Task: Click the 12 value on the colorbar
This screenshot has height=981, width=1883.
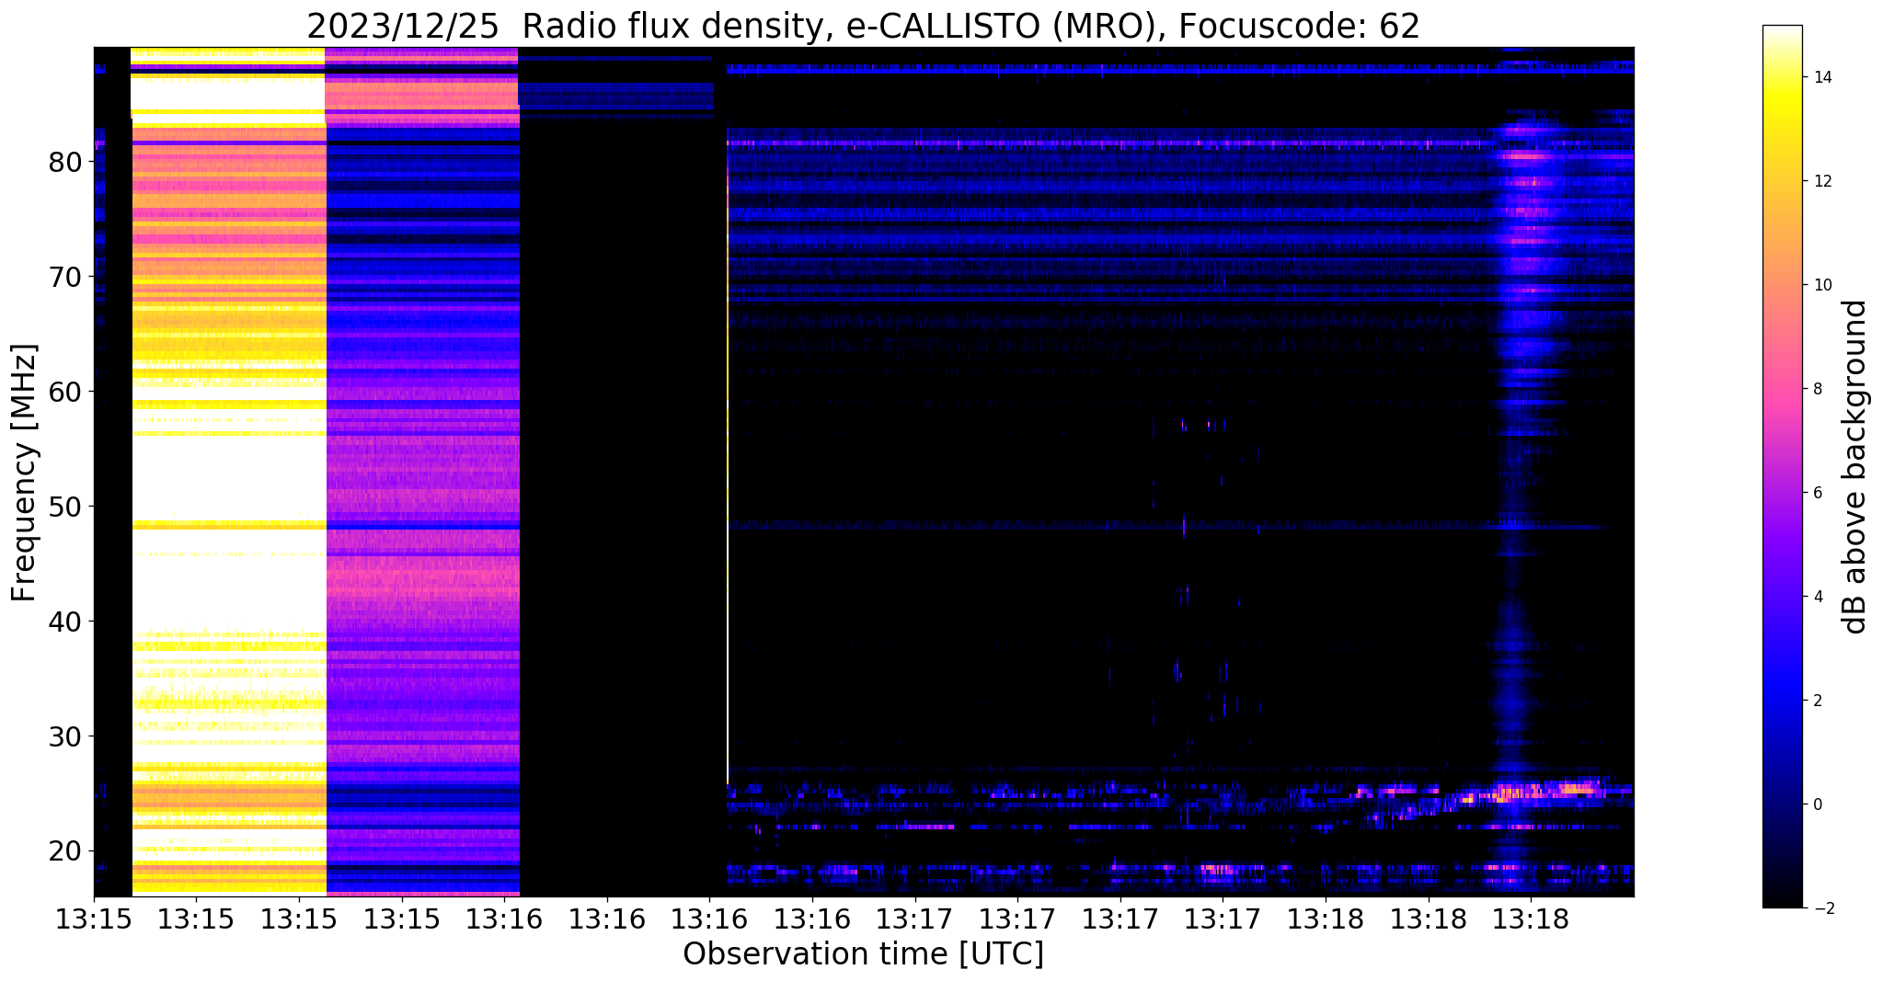Action: click(x=1821, y=181)
